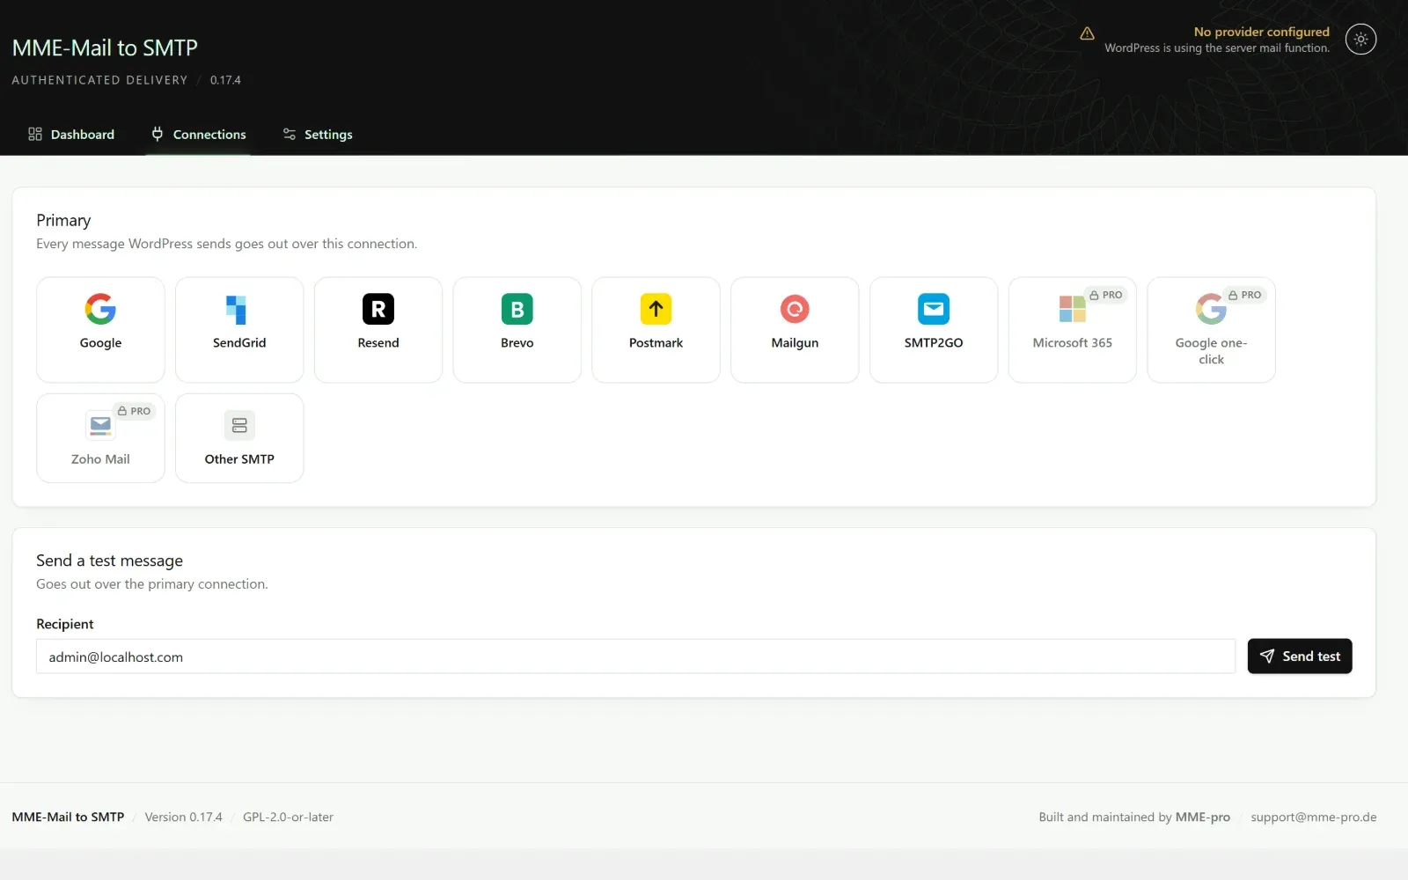Click 'Goes out over the primary connection.' text

(152, 584)
